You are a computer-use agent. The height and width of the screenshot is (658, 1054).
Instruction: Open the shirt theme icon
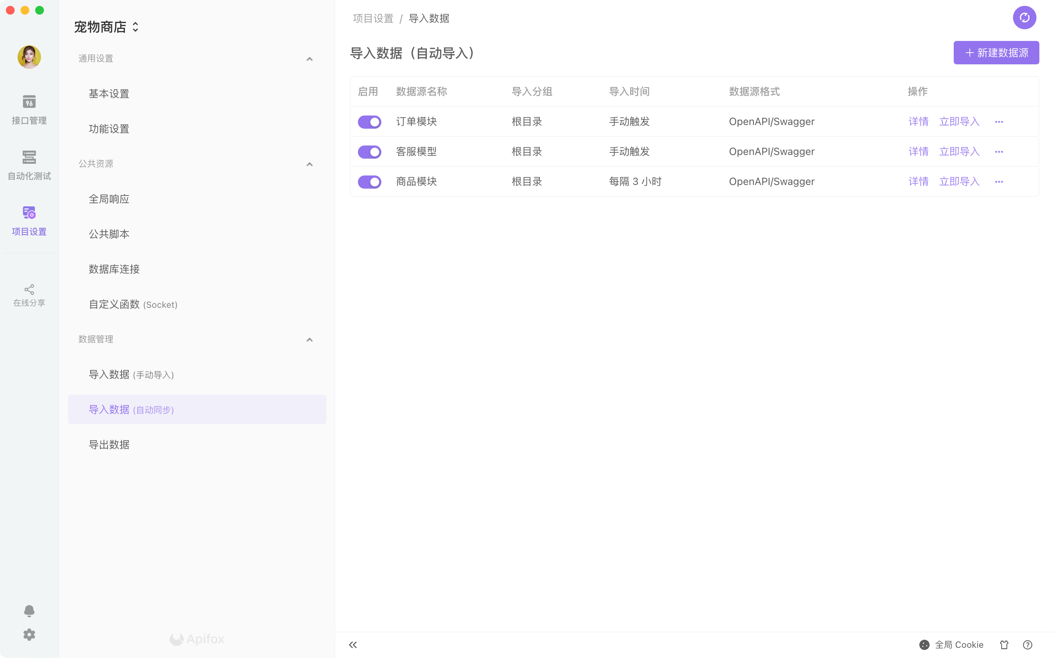point(1004,644)
